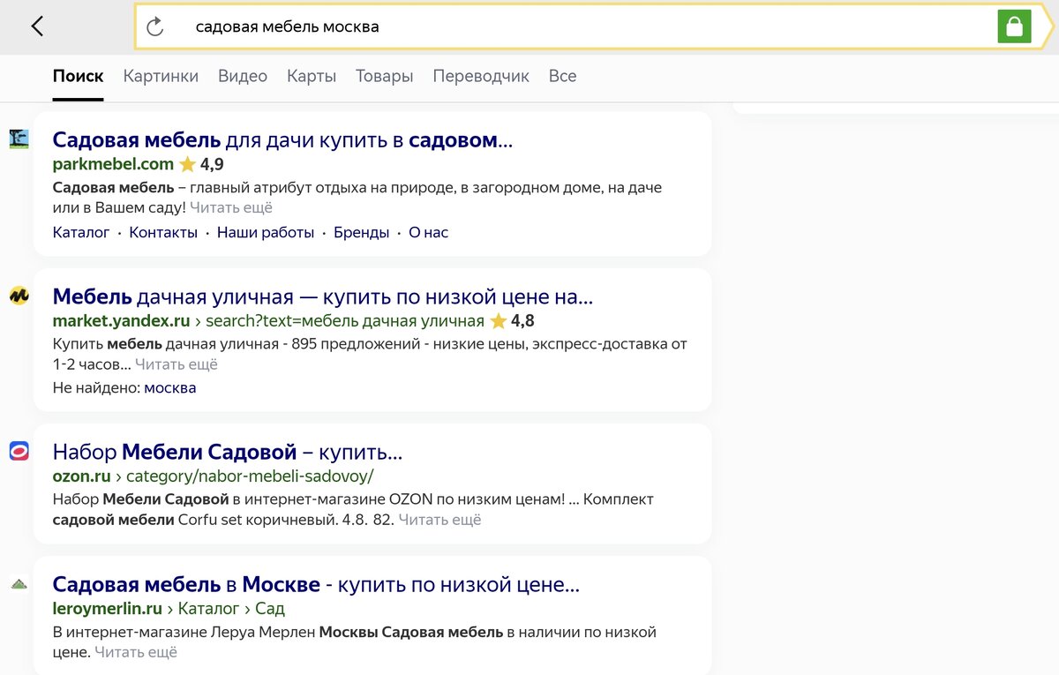Screen dimensions: 1059x675
Task: Open Leroy Merlin 'Каталог' breadcrumb
Action: 209,609
